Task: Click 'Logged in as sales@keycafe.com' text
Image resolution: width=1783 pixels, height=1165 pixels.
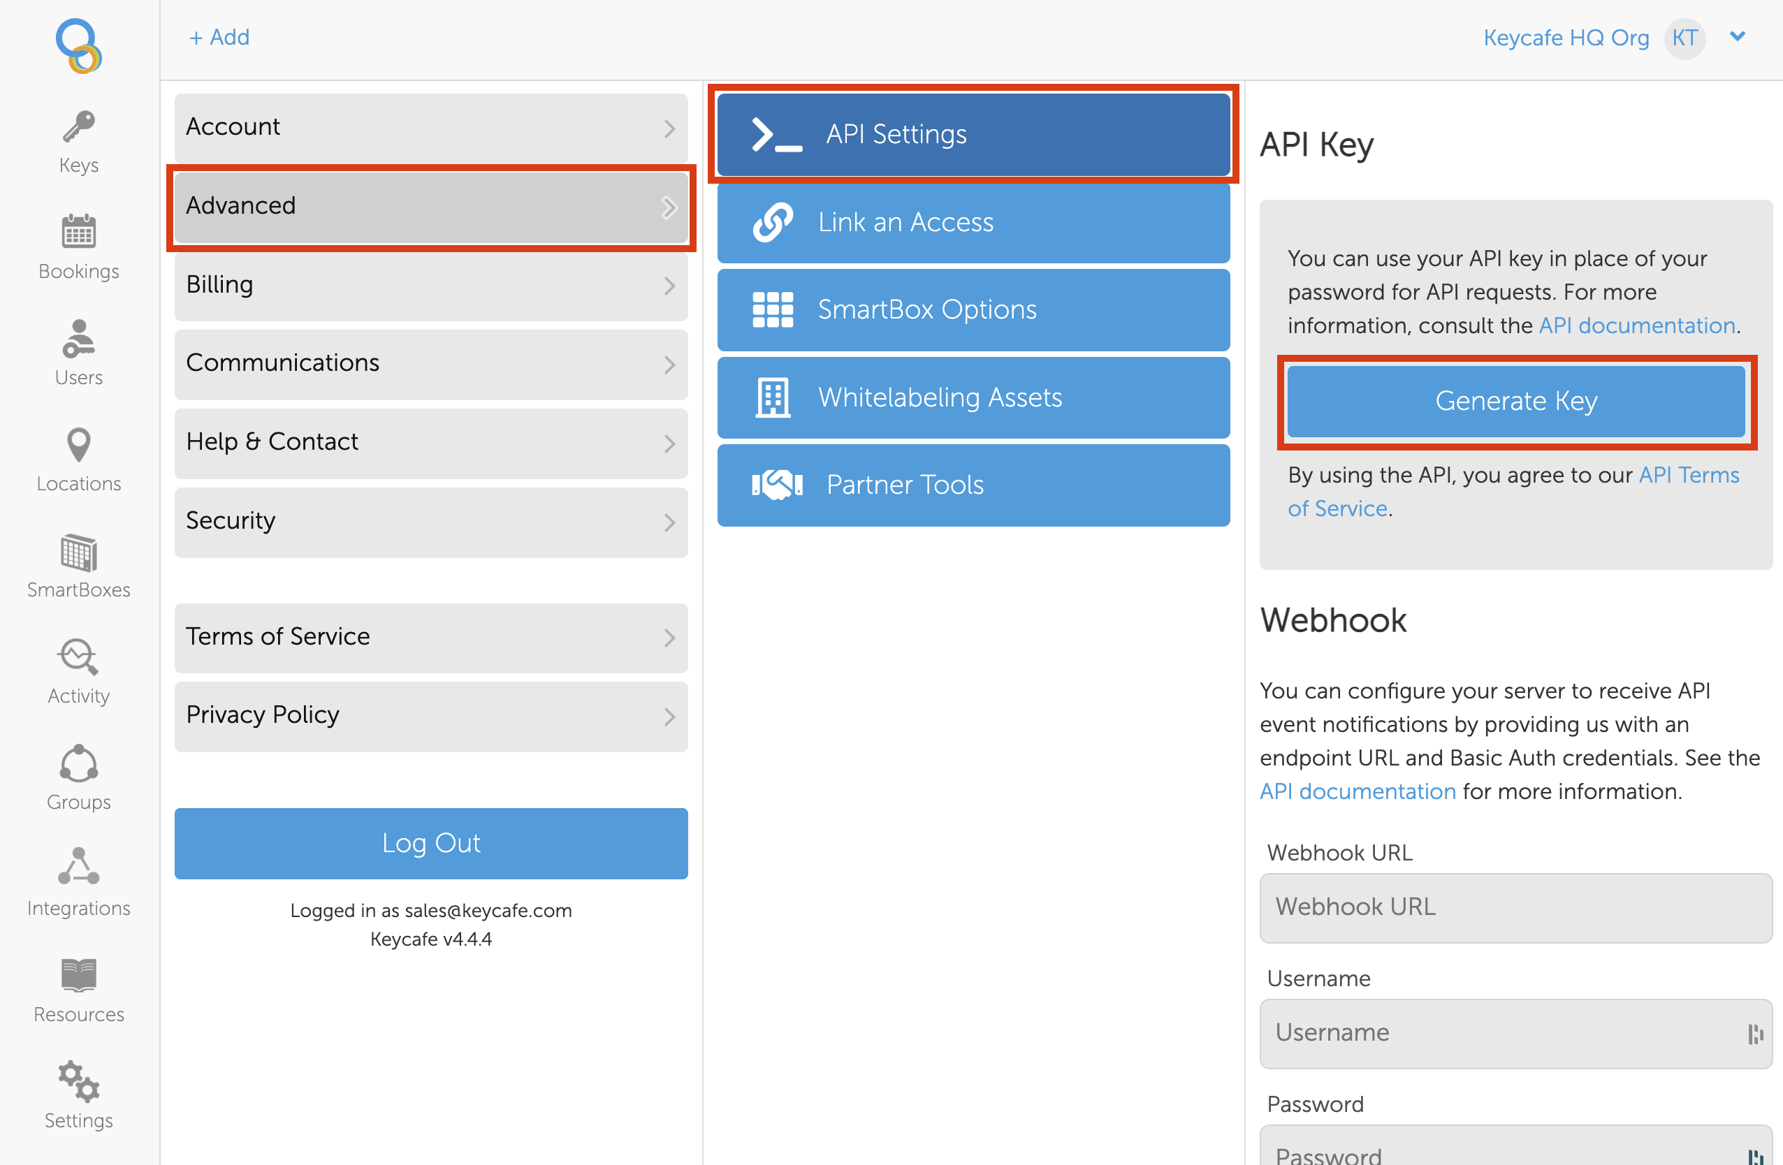Action: (431, 911)
